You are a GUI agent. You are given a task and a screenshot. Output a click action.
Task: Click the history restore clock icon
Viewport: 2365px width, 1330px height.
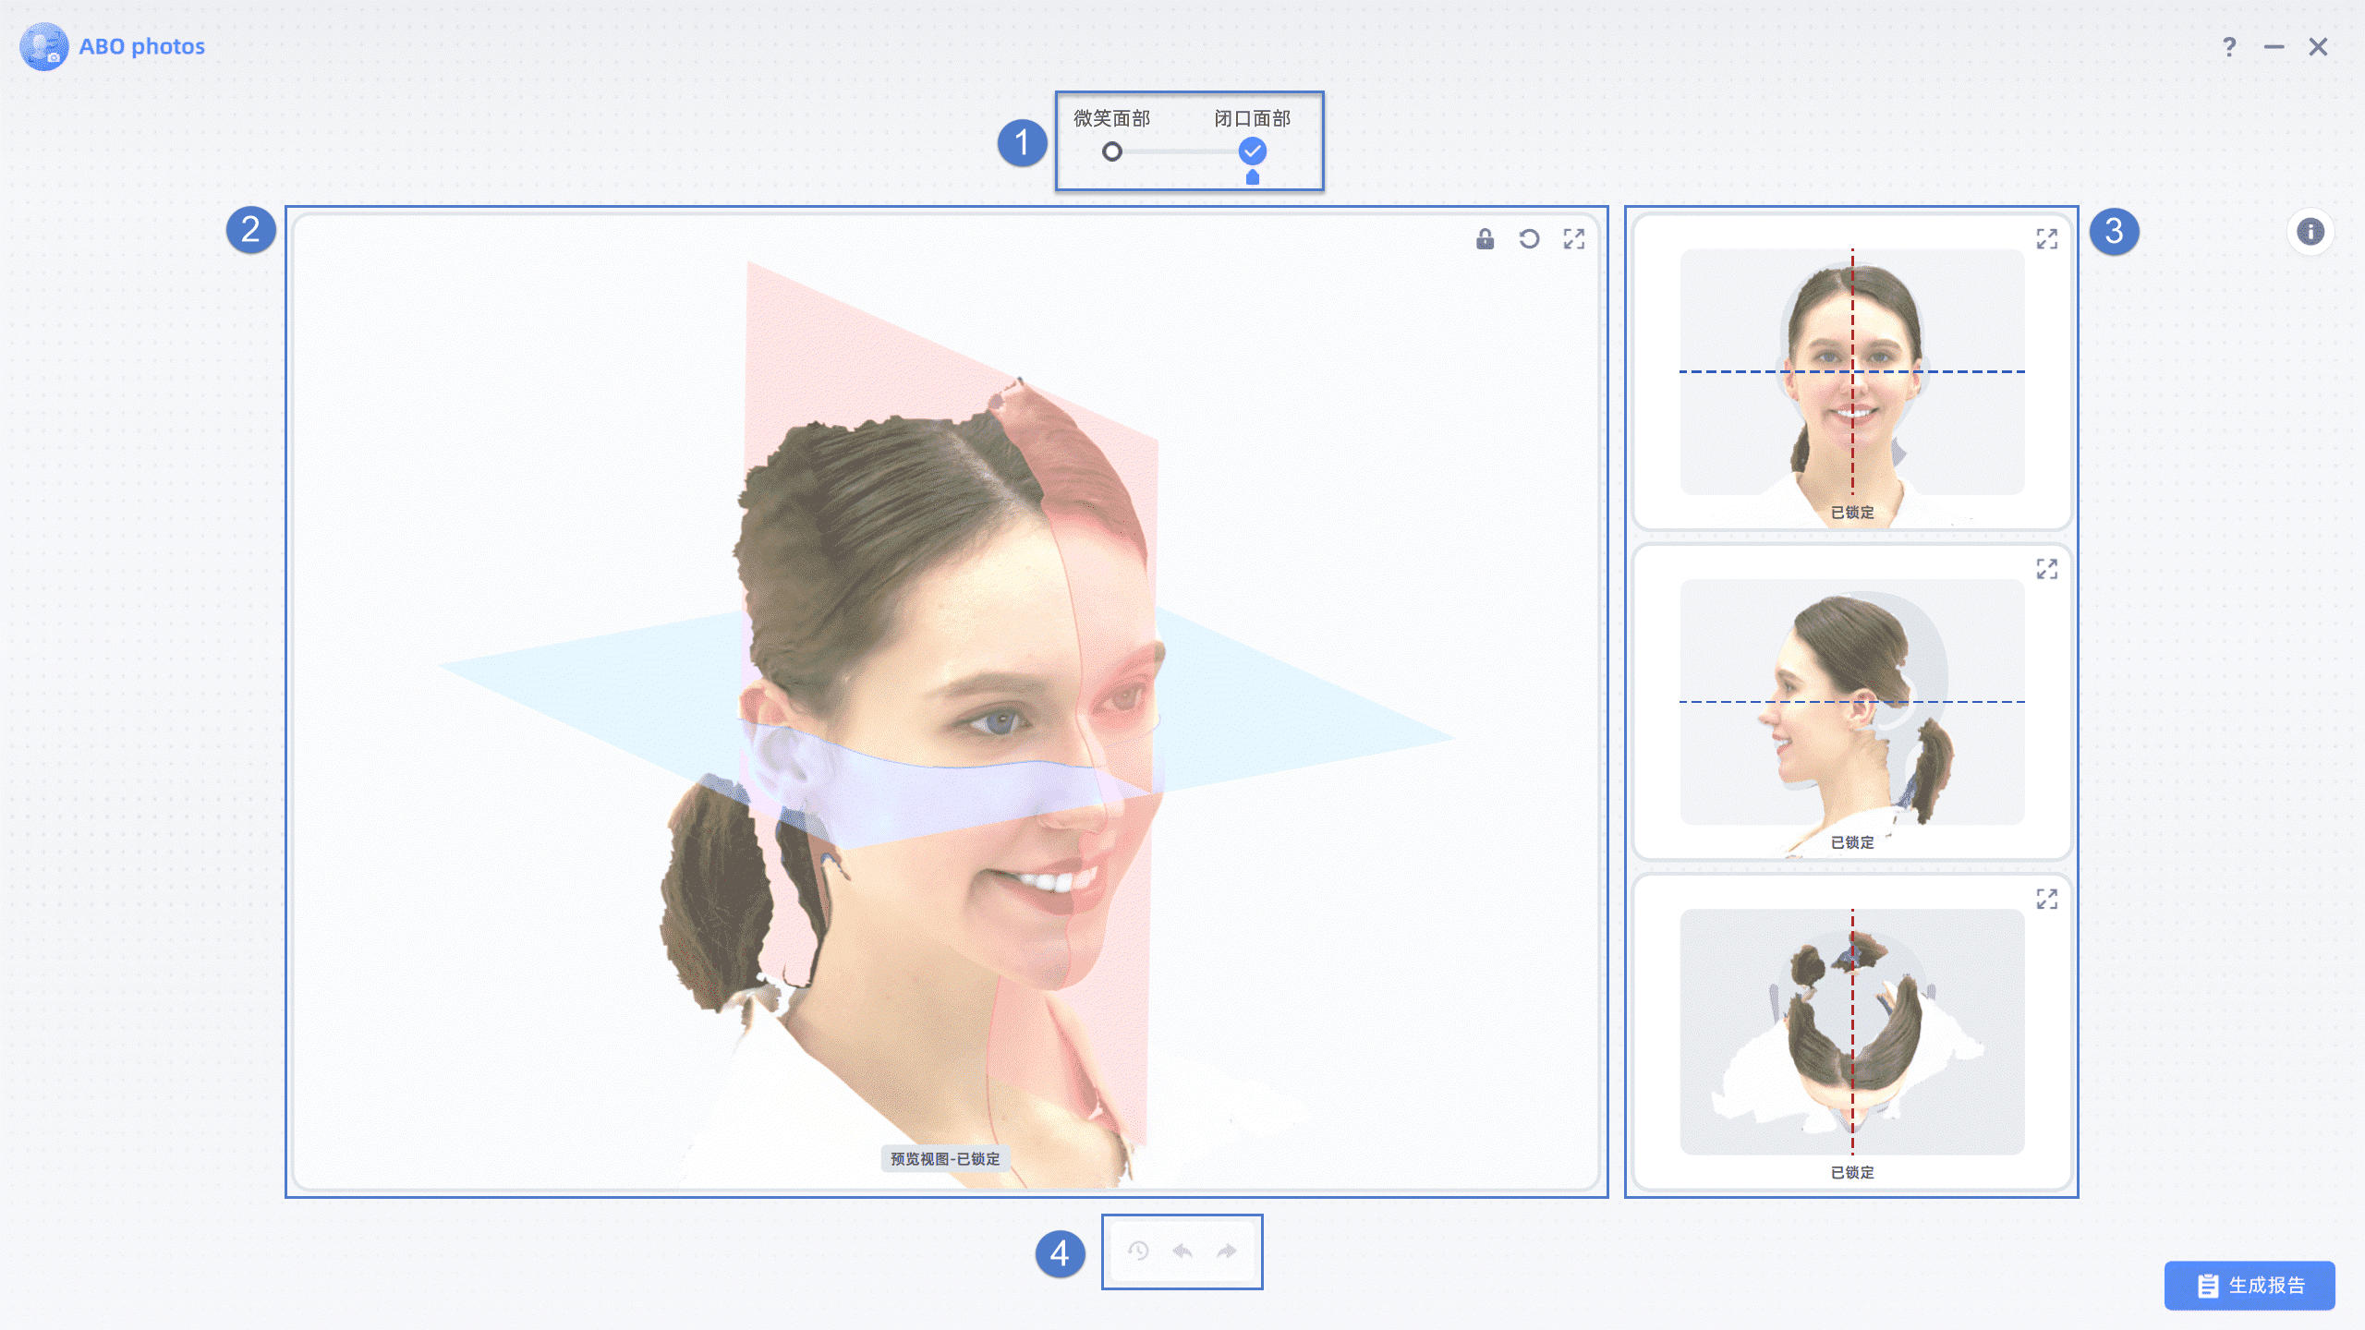point(1138,1251)
